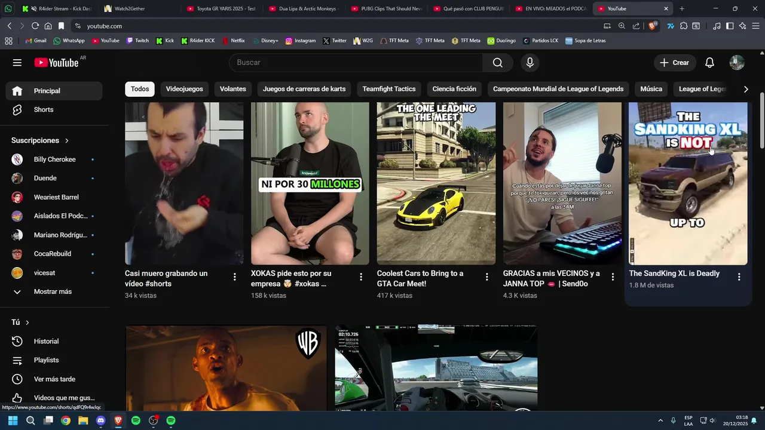This screenshot has width=765, height=430.
Task: Open Discord from the taskbar
Action: [x=100, y=420]
